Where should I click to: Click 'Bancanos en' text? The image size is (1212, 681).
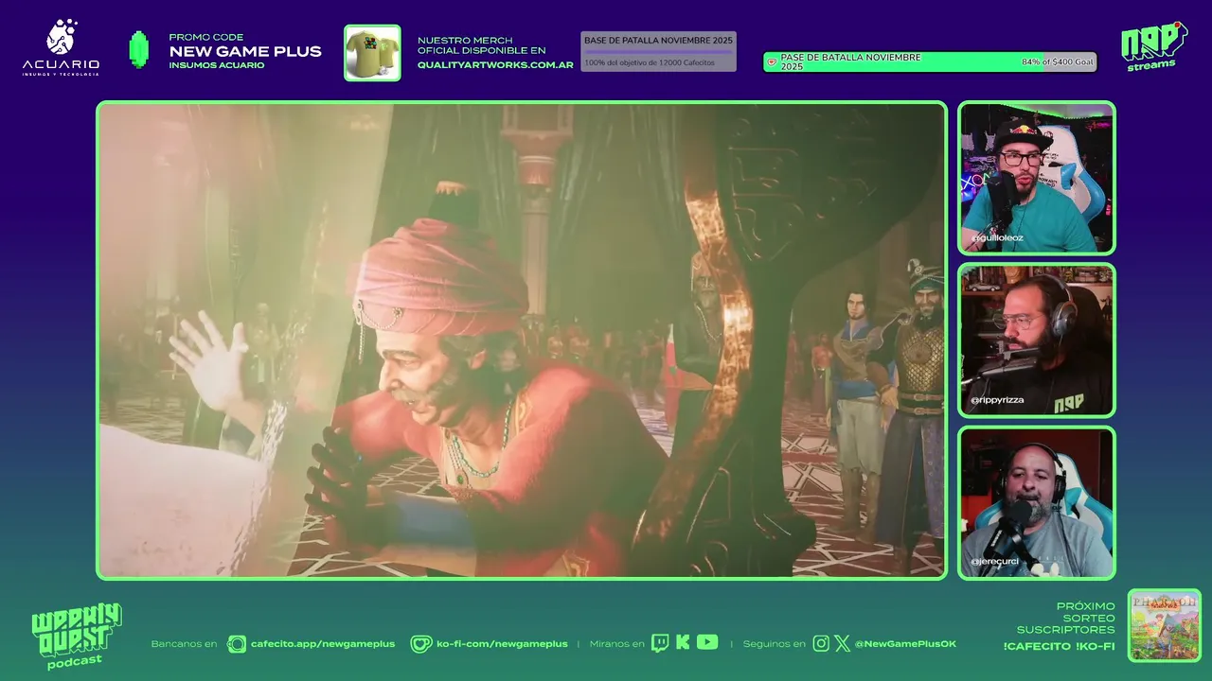pos(184,644)
